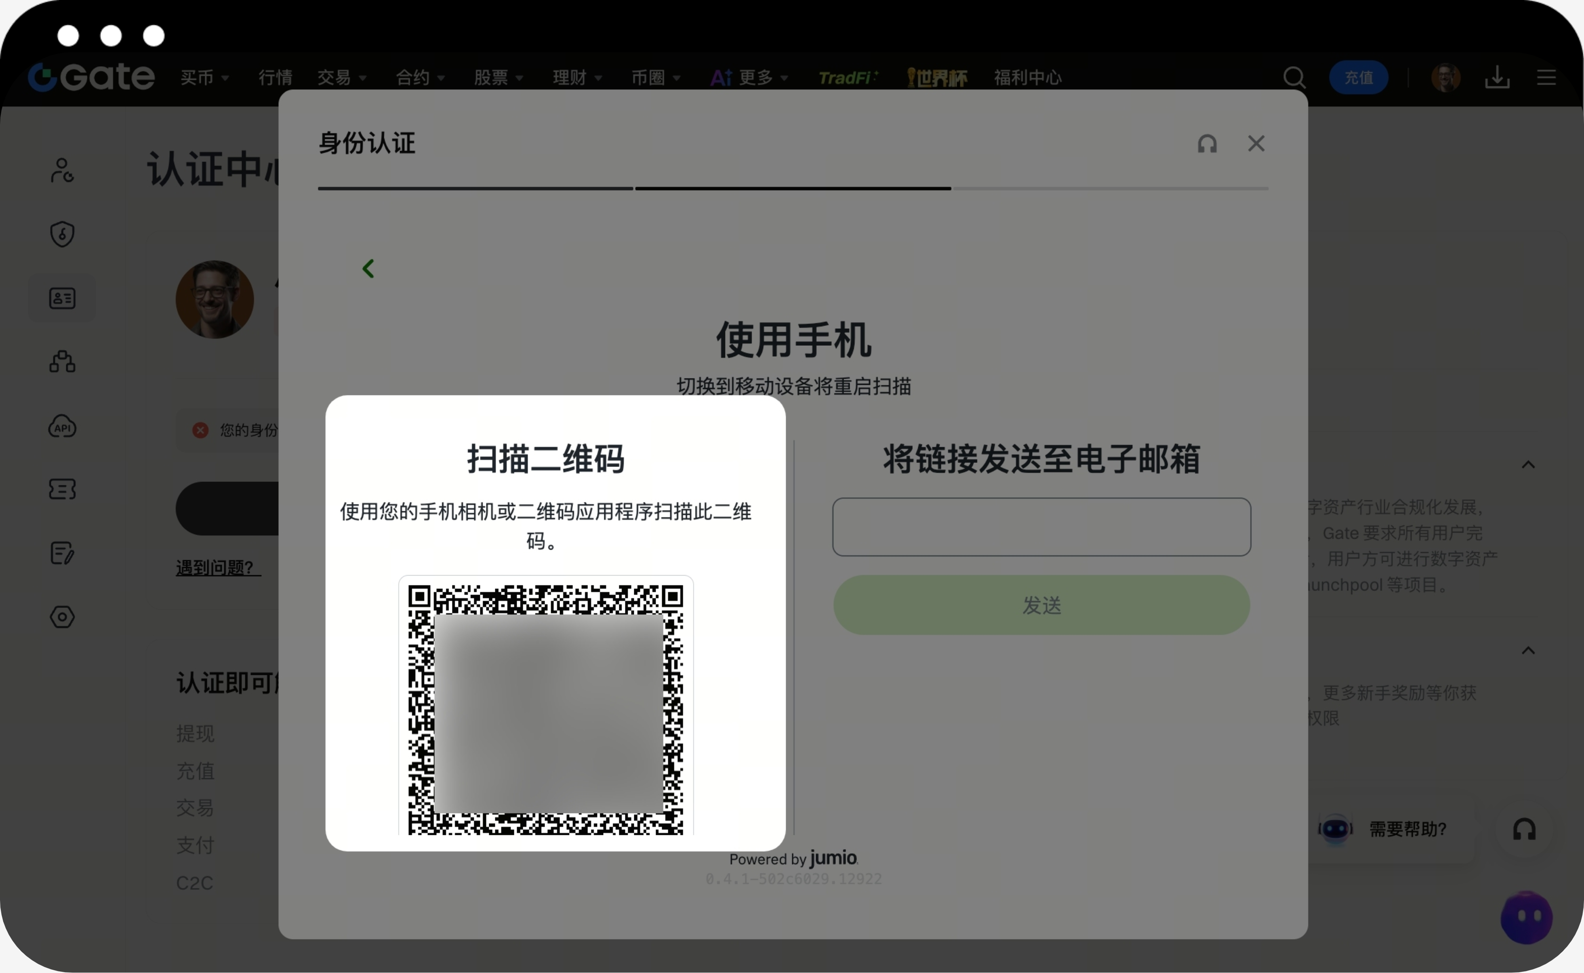Click the user avatar in top bar
This screenshot has height=973, width=1584.
click(x=1445, y=78)
